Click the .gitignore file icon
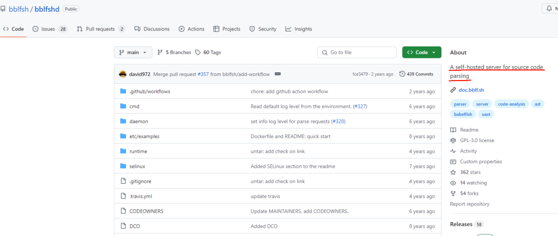Screen dimensions: 558x236 point(123,181)
